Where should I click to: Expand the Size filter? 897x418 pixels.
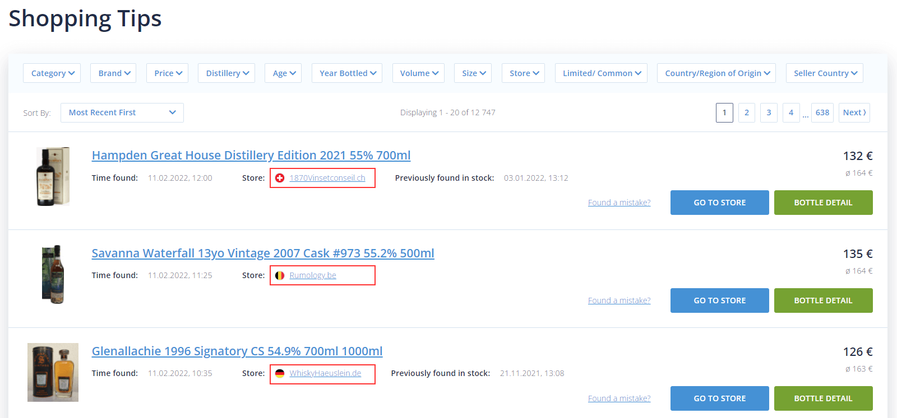tap(473, 73)
